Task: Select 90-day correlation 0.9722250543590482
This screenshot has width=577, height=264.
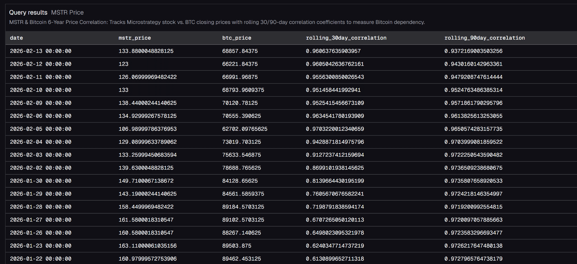Action: point(474,155)
